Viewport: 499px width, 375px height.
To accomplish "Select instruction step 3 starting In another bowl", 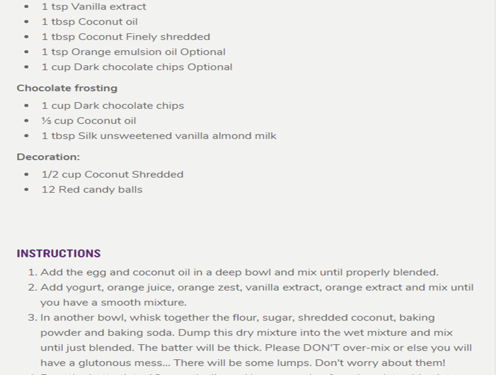I will click(256, 340).
